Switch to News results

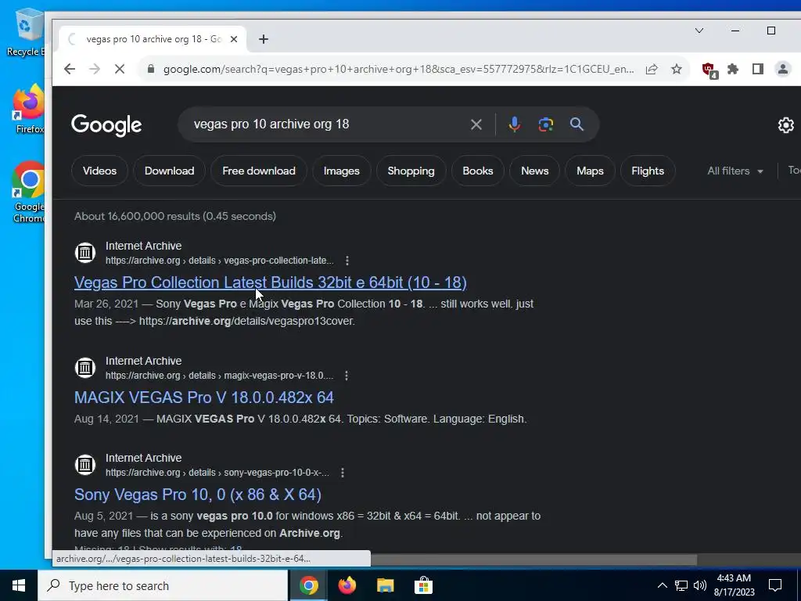(534, 171)
